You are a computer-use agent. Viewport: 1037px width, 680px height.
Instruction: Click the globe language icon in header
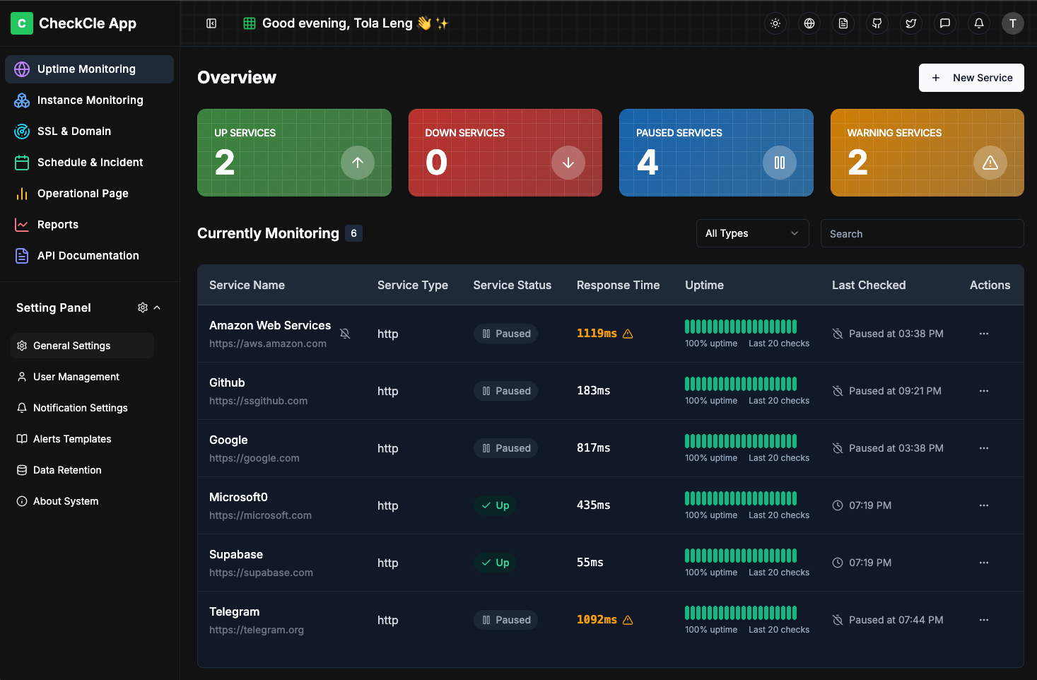point(809,23)
